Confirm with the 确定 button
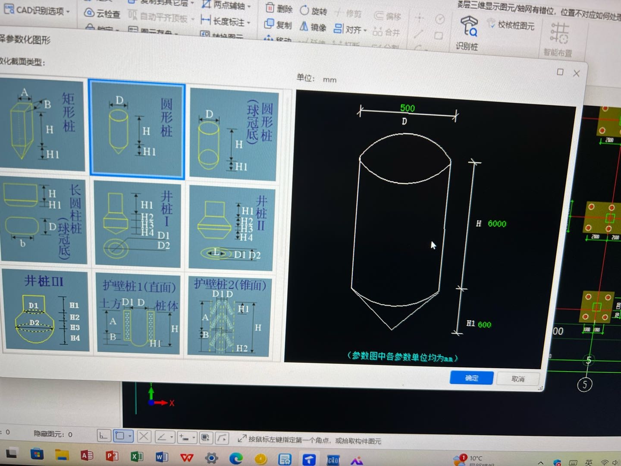This screenshot has width=621, height=466. click(472, 378)
